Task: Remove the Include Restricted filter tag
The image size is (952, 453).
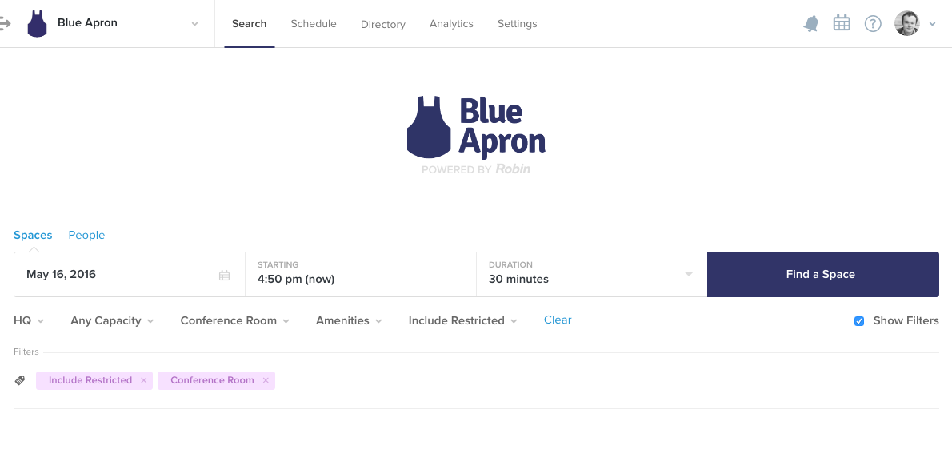Action: pos(143,381)
